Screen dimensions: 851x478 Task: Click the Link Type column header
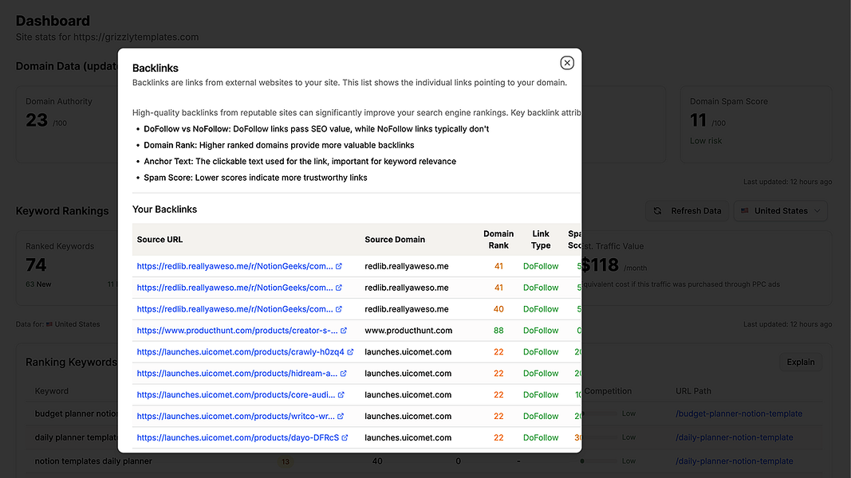click(x=541, y=240)
